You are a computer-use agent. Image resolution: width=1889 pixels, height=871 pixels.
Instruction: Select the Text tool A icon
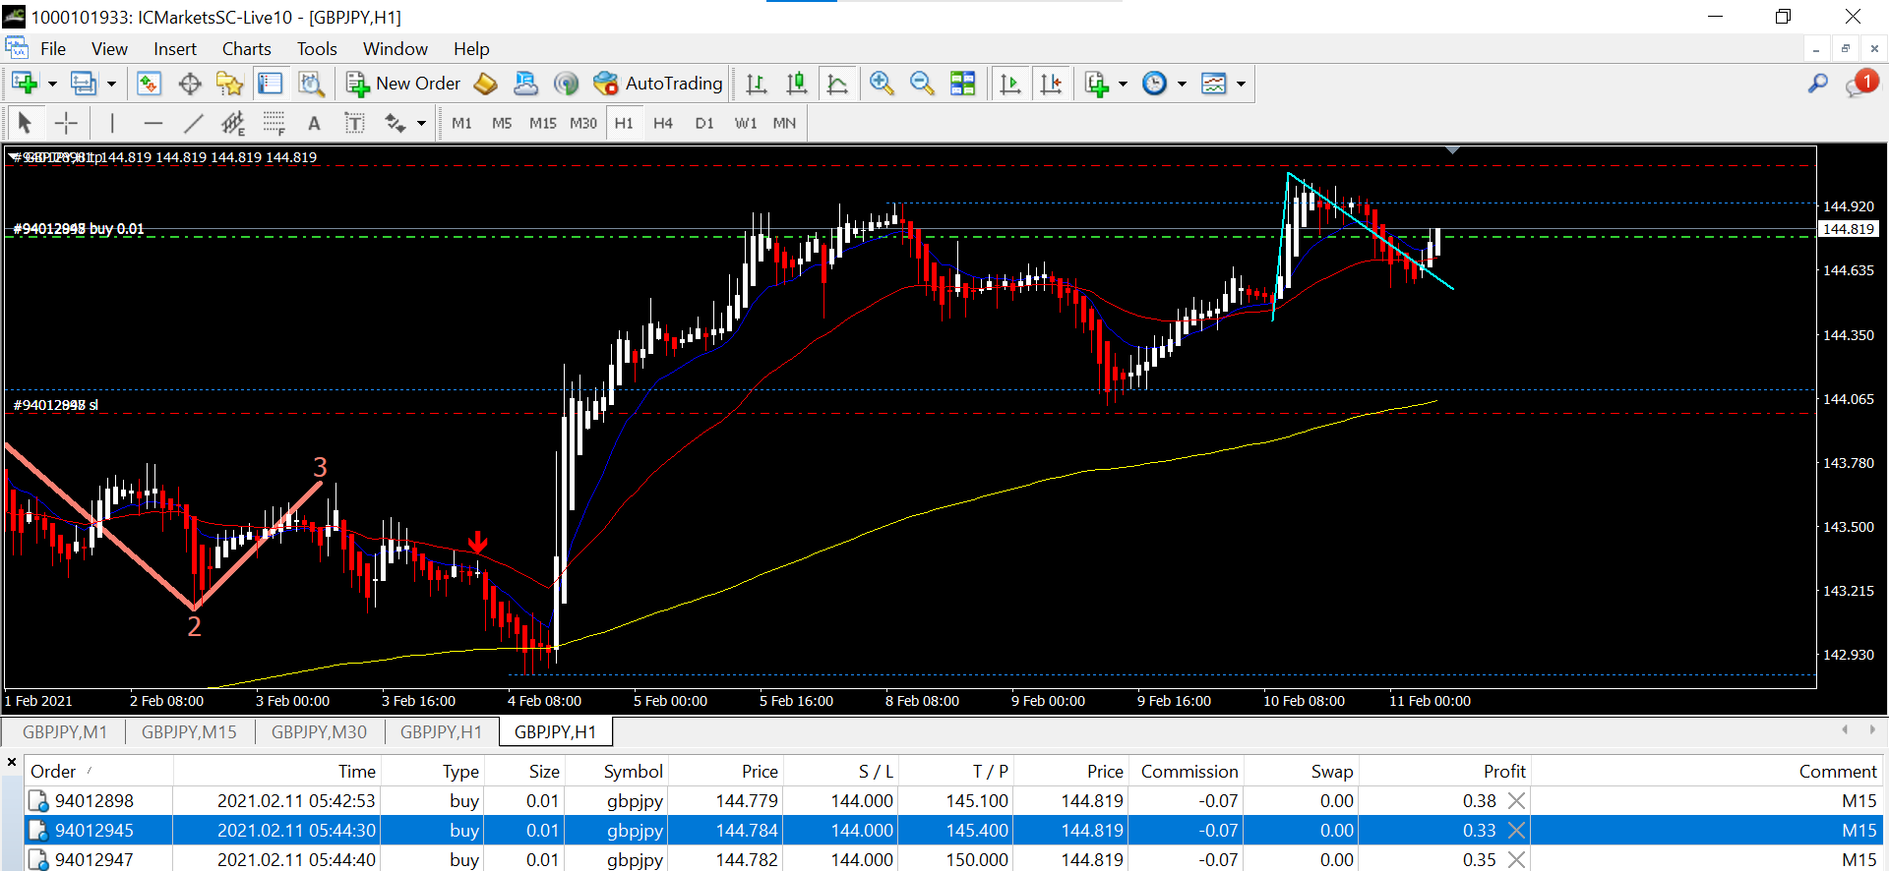pos(314,123)
